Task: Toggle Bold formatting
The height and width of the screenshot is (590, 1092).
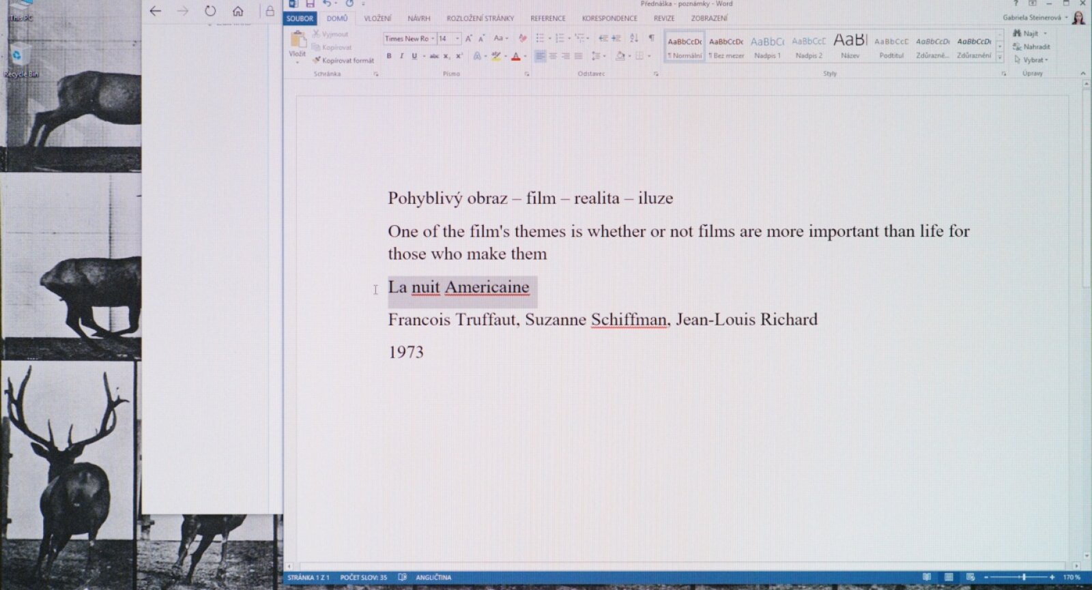Action: [389, 56]
